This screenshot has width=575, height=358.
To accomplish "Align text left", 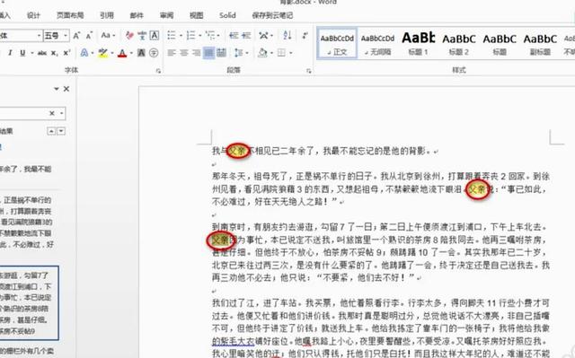I will click(x=172, y=53).
